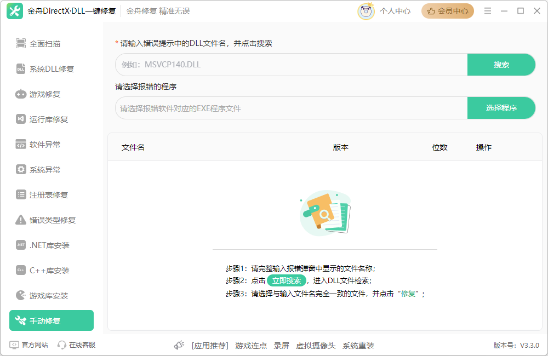548x356 pixels.
Task: Click the 错误类型修复 warning triangle icon
Action: coord(21,220)
